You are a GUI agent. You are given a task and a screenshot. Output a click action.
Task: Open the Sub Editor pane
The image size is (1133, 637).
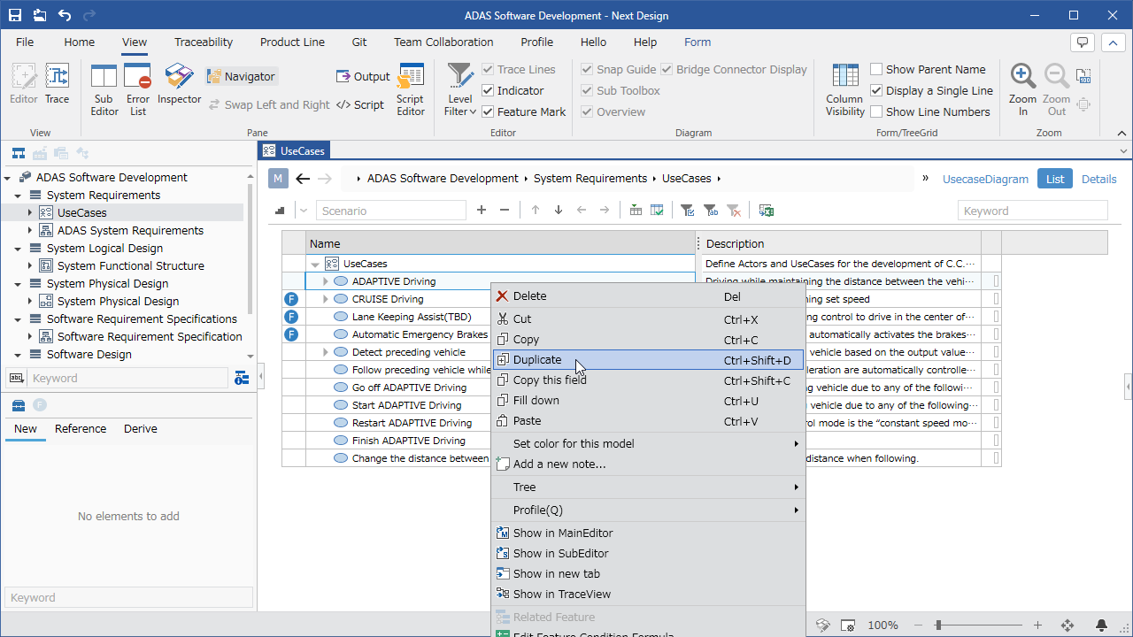pos(104,89)
